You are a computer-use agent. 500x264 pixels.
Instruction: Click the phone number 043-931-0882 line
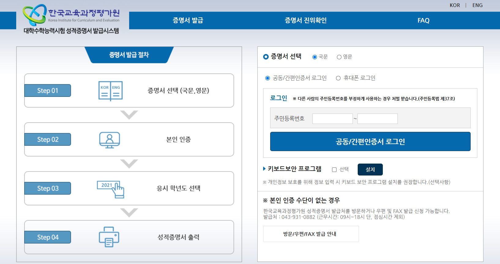334,217
